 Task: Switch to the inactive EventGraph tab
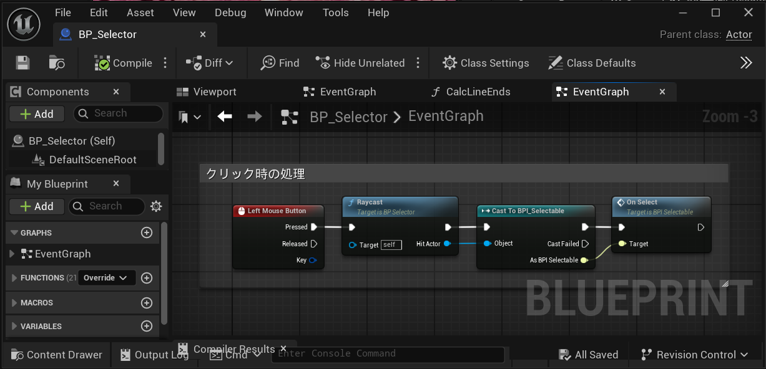tap(340, 92)
